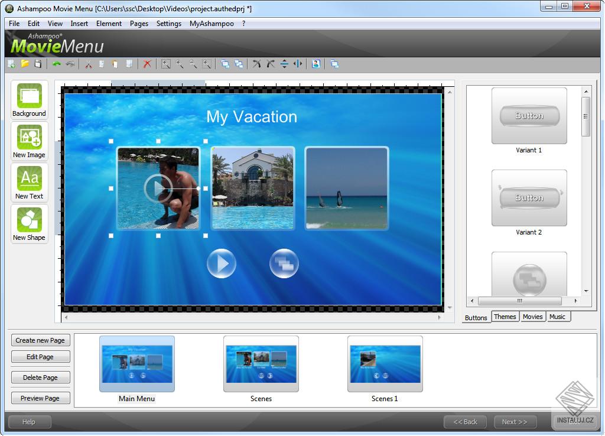Click the Delete Page button
The height and width of the screenshot is (436, 605).
40,378
